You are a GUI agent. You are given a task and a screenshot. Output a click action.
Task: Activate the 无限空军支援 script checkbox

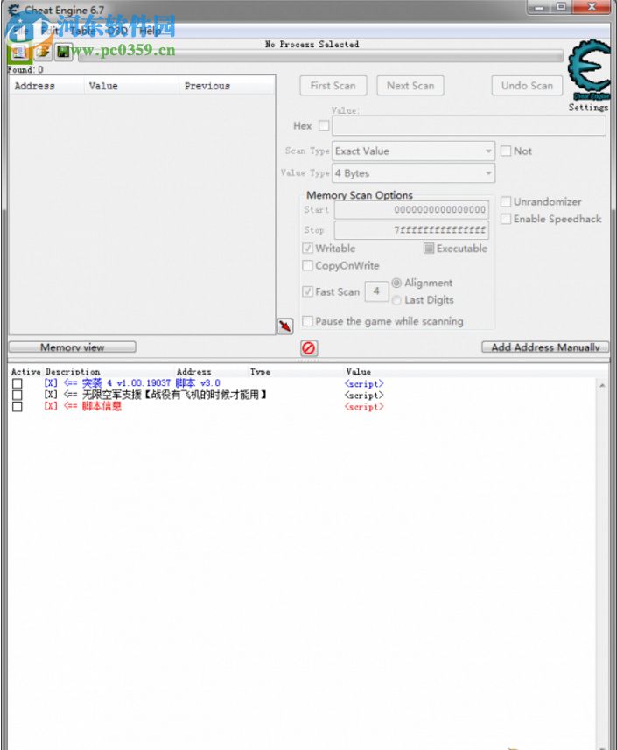coord(18,395)
